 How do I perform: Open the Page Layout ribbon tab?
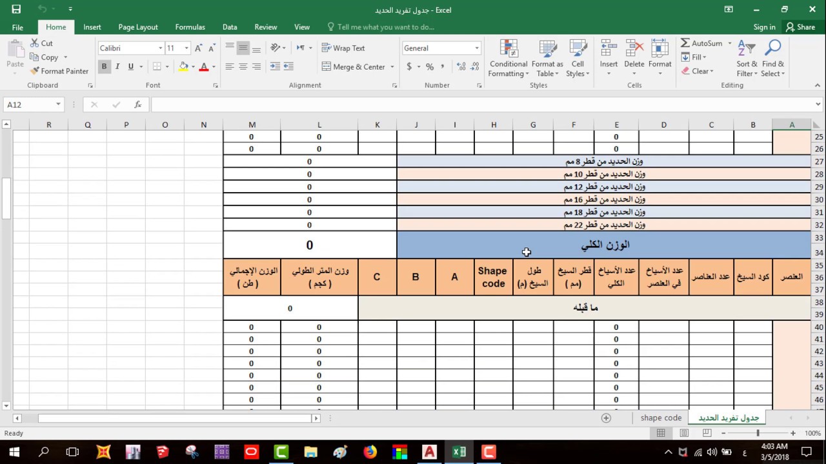click(138, 27)
